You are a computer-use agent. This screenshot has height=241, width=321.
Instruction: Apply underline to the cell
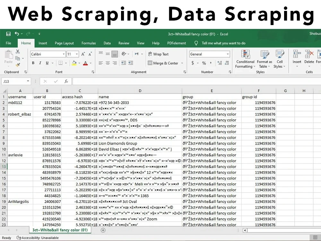pos(47,63)
